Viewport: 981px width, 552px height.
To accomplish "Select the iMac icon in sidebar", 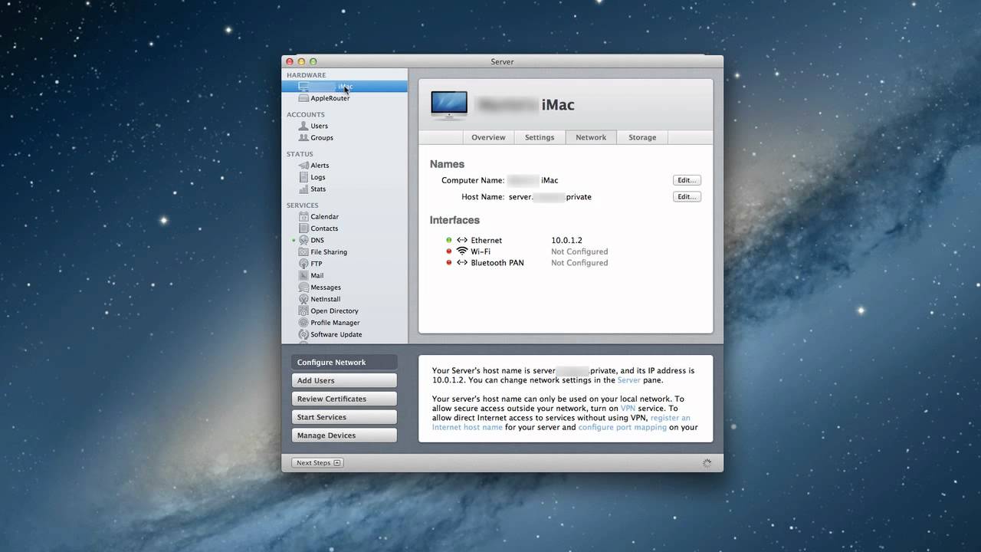I will pos(304,87).
